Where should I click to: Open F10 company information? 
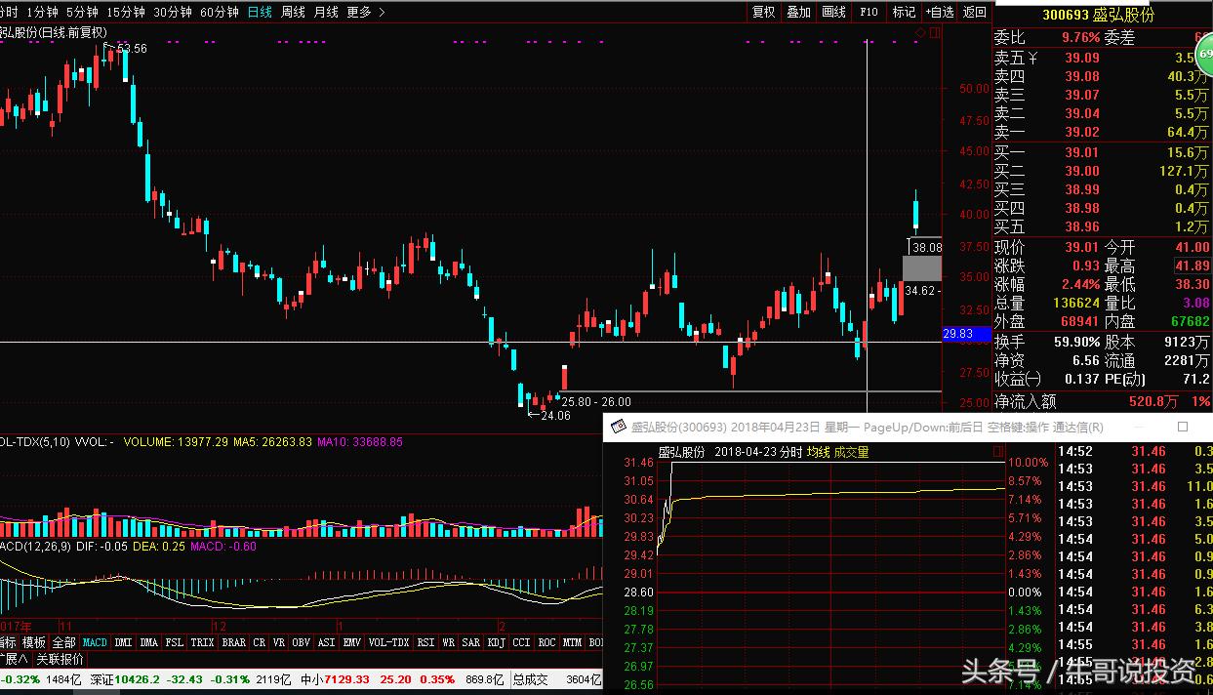click(x=869, y=12)
